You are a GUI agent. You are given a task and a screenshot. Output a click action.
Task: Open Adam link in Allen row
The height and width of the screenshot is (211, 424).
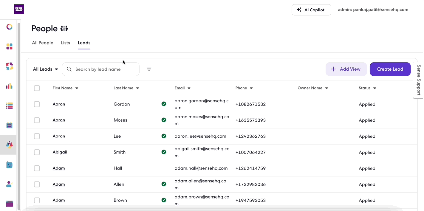[59, 184]
